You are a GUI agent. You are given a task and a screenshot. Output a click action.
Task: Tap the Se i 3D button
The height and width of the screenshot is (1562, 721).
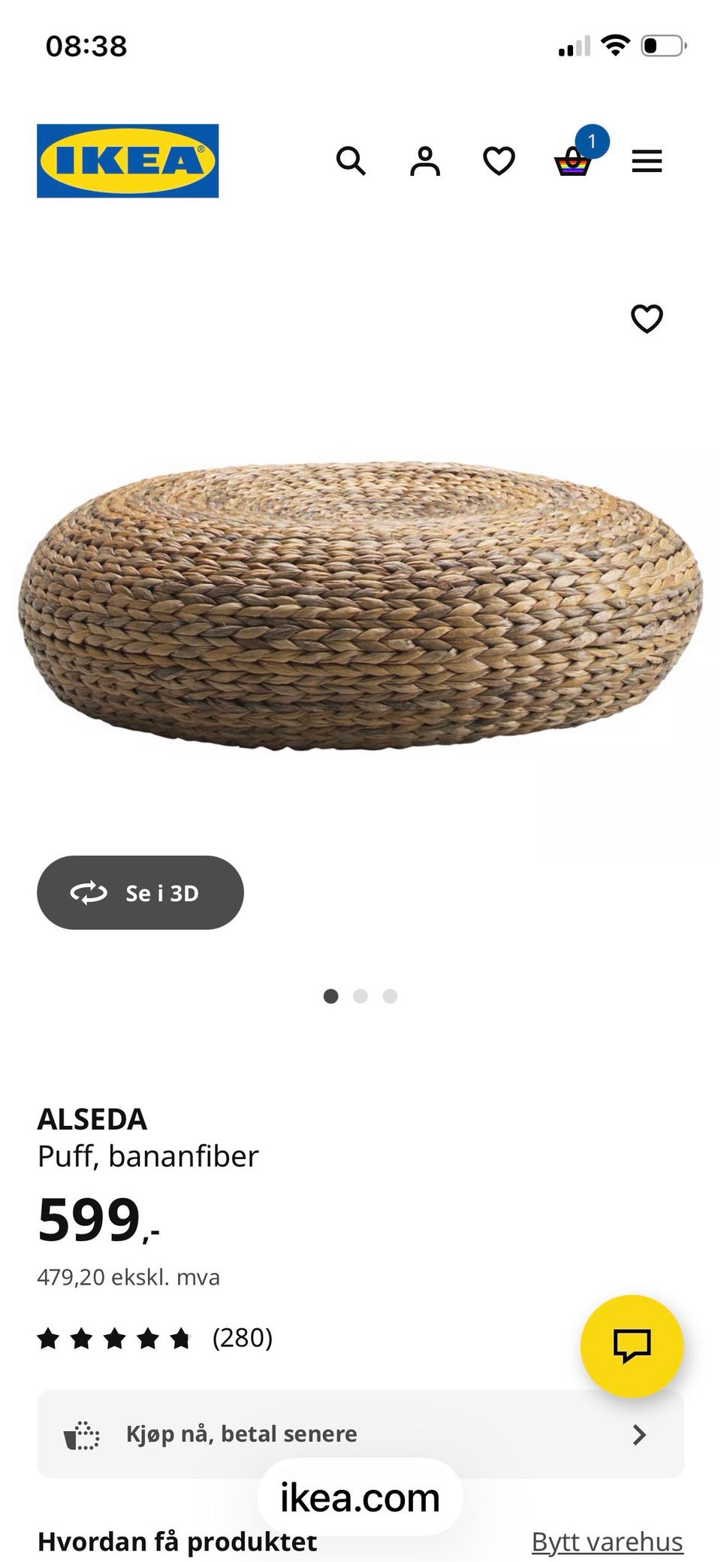tap(140, 892)
